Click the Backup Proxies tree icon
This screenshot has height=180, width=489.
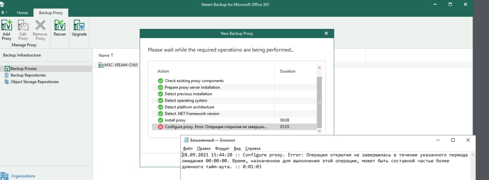pyautogui.click(x=7, y=68)
